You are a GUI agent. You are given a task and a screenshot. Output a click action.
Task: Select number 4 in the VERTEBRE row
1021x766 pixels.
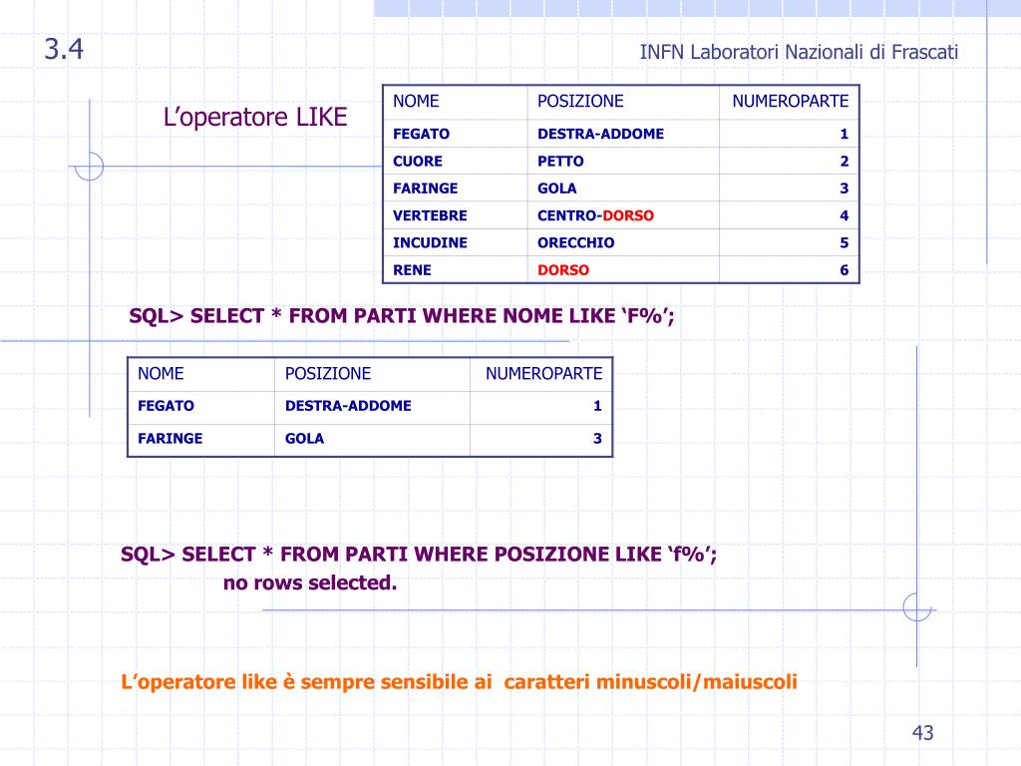pyautogui.click(x=844, y=215)
